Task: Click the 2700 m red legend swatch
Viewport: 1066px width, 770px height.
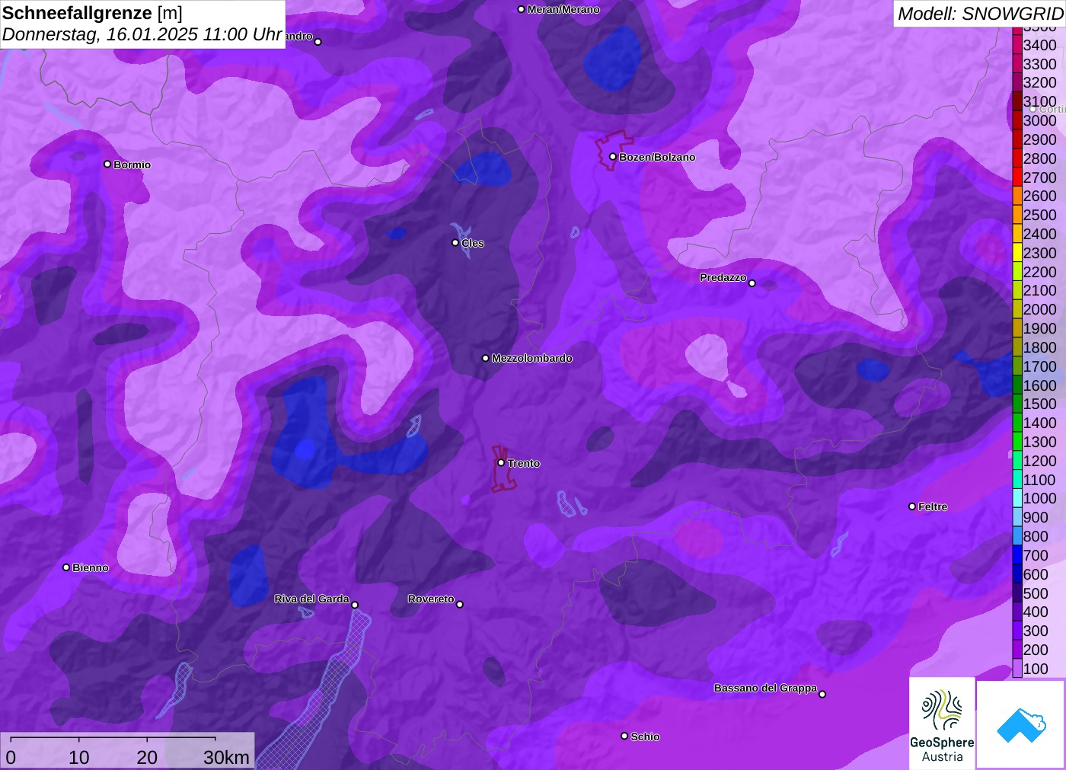Action: point(1017,177)
